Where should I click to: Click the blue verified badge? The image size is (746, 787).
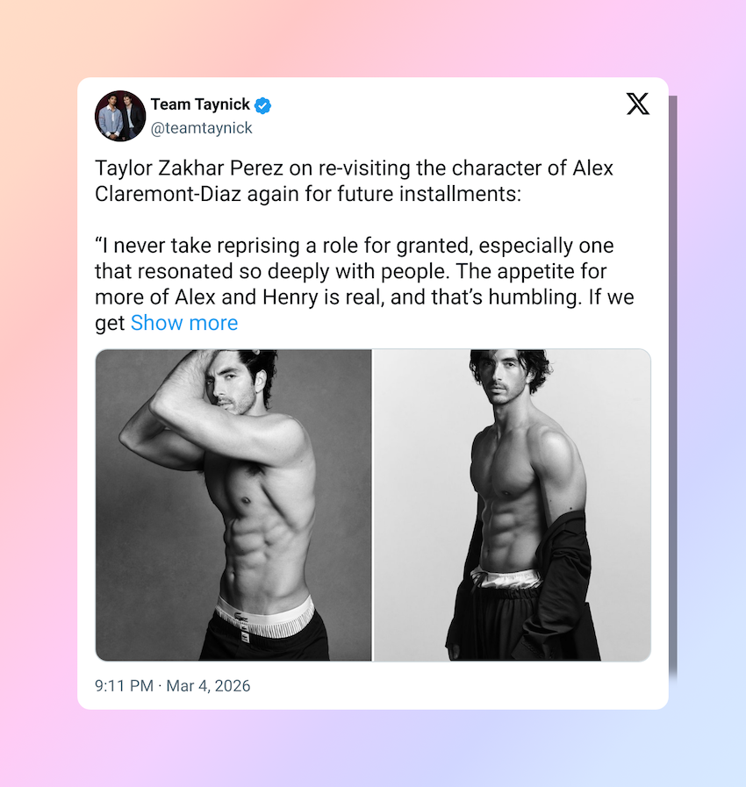coord(262,105)
